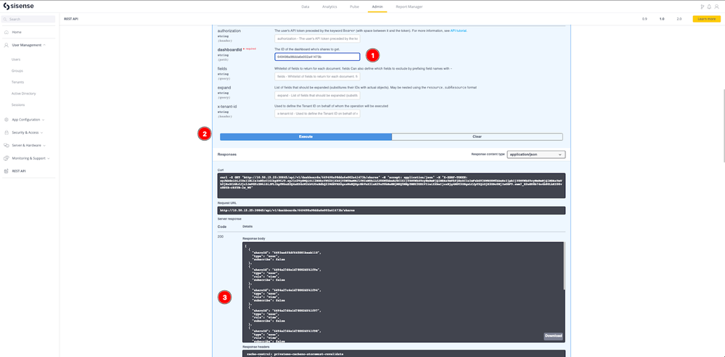
Task: Click the Monitoring & Support icon
Action: (7, 157)
